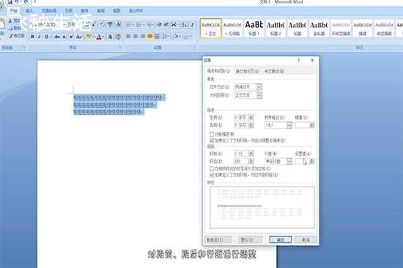Click the character border icon
Screen dimensions: 403x268
point(118,24)
